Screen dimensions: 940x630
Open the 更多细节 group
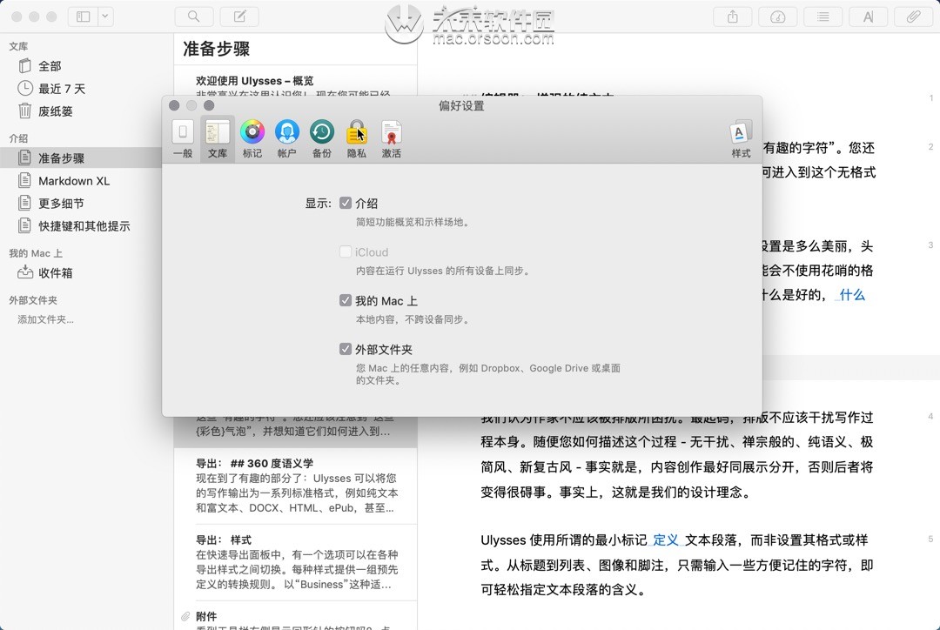click(81, 204)
